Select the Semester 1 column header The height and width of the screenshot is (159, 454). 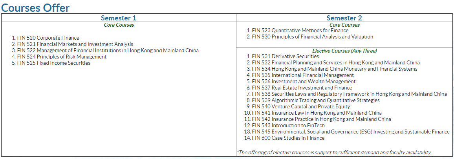click(x=119, y=18)
